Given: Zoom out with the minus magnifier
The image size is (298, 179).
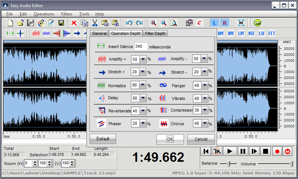Looking at the screenshot, I should 164,23.
